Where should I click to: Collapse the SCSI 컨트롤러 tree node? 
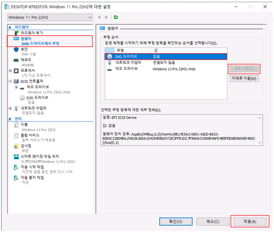tap(10, 81)
